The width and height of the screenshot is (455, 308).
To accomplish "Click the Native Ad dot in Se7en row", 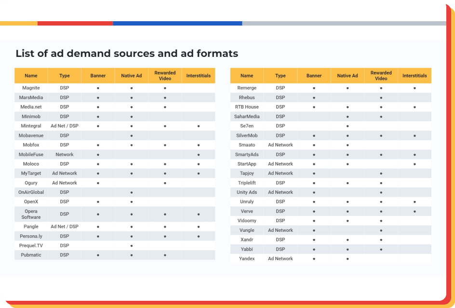I will [x=348, y=126].
